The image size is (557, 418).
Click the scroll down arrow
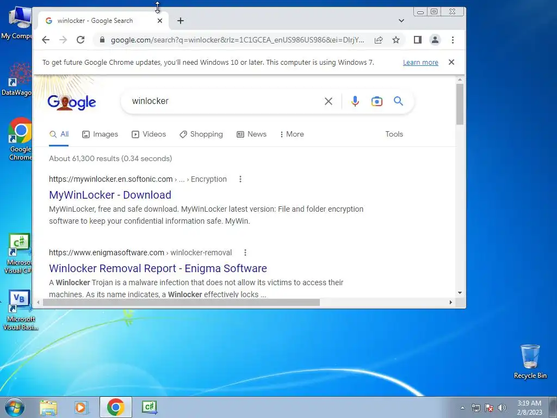tap(460, 293)
